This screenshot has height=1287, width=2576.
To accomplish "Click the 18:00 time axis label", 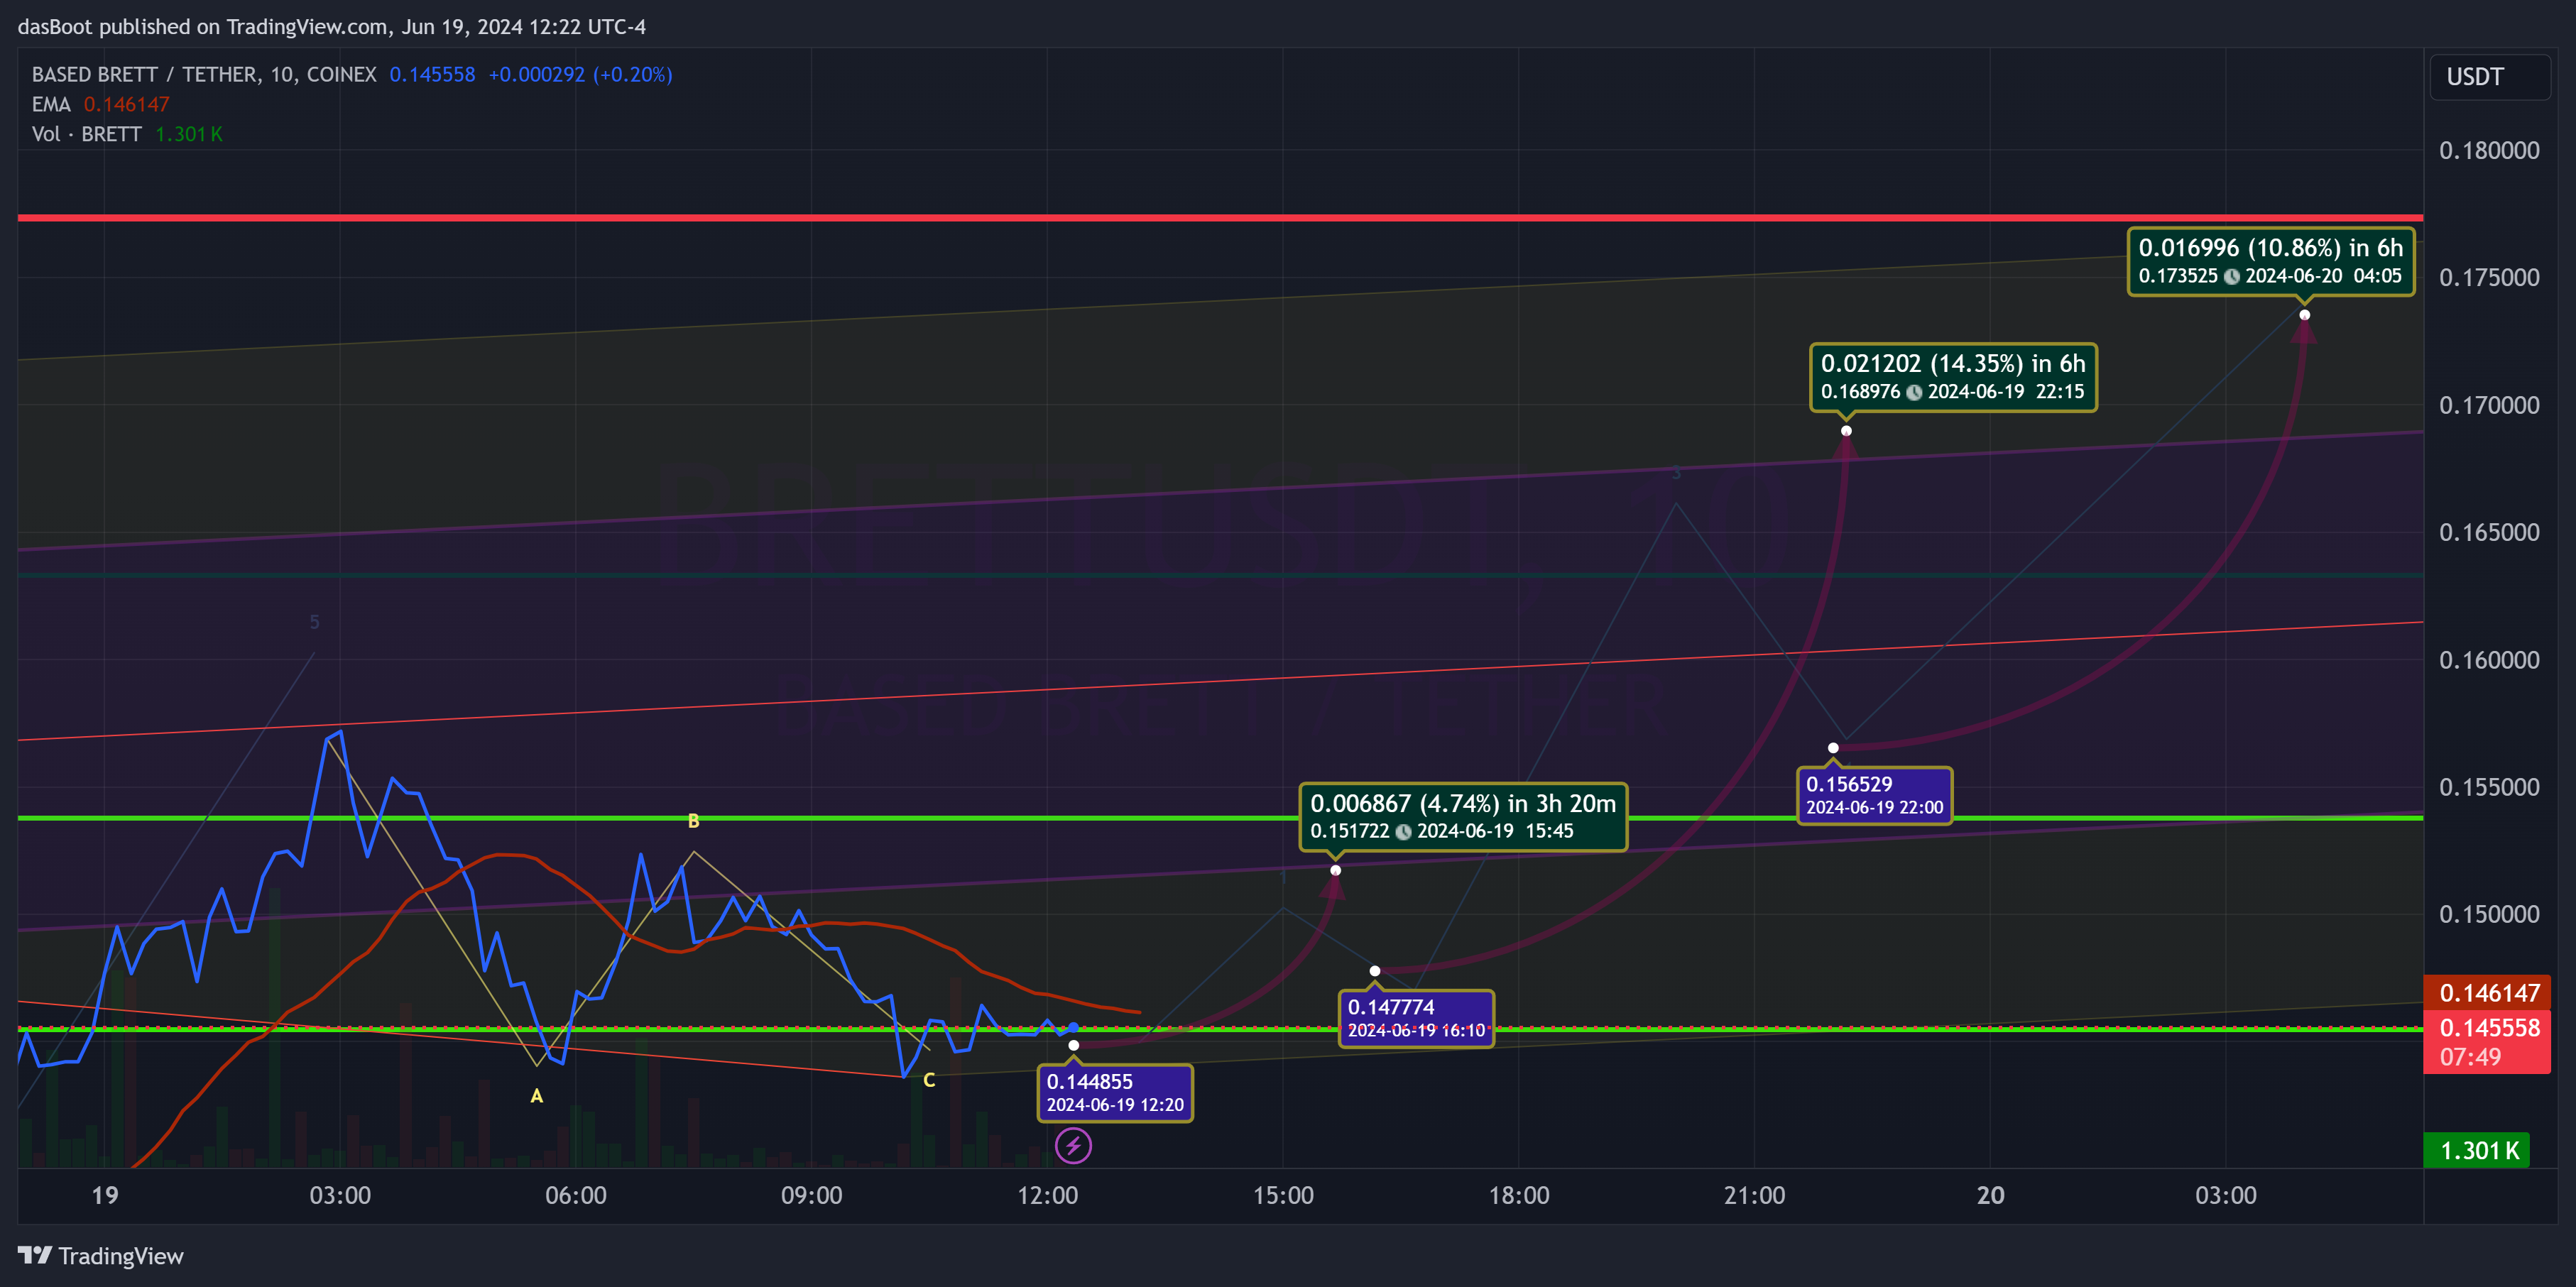I will click(1519, 1195).
